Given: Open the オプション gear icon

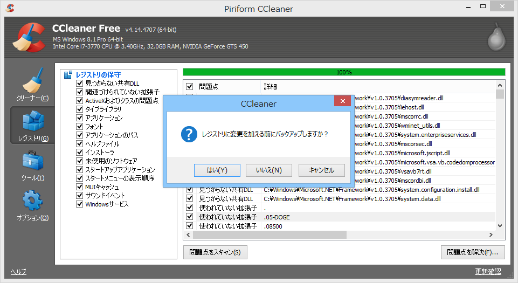Looking at the screenshot, I should 32,200.
